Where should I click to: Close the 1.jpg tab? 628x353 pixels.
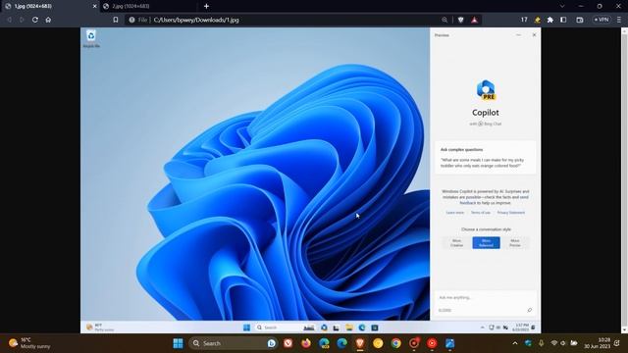coord(94,7)
